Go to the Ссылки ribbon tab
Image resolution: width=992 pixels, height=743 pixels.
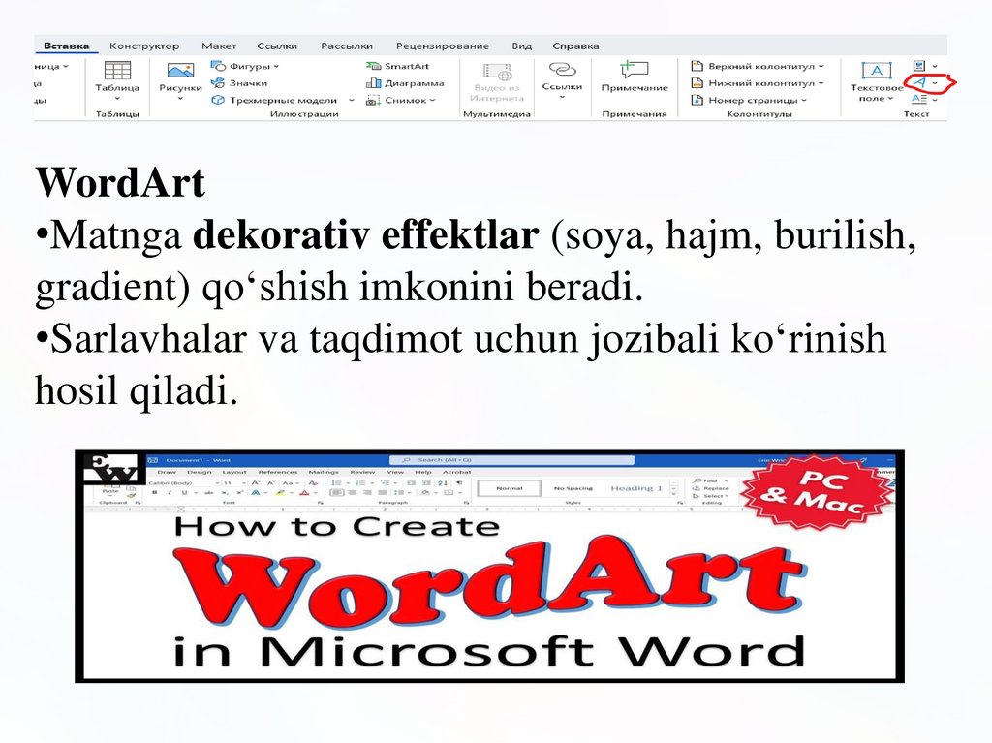[x=277, y=46]
